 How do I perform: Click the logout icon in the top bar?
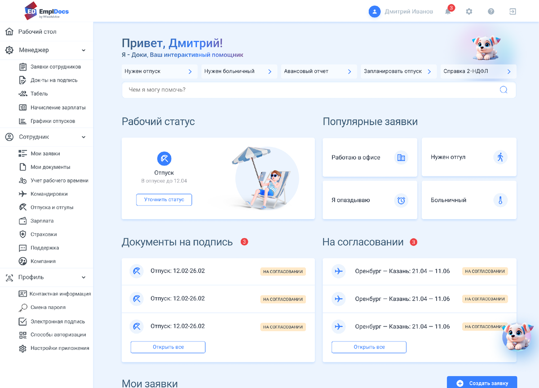[512, 11]
